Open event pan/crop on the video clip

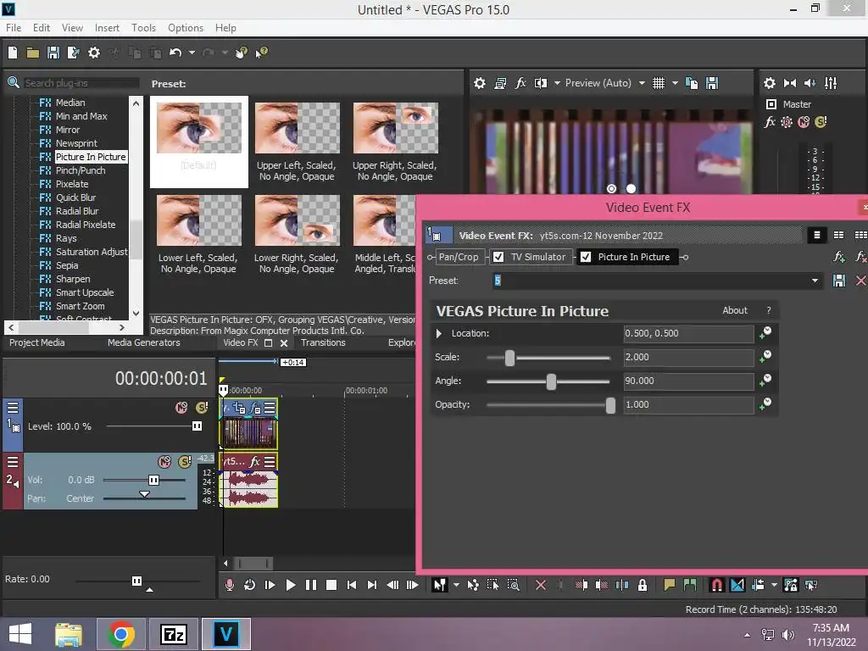pyautogui.click(x=239, y=409)
